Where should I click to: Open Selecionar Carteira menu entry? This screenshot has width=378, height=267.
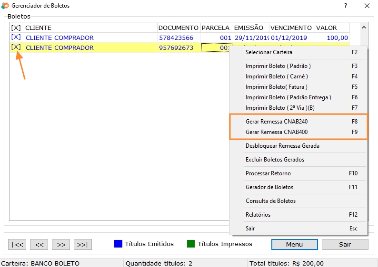pos(269,52)
